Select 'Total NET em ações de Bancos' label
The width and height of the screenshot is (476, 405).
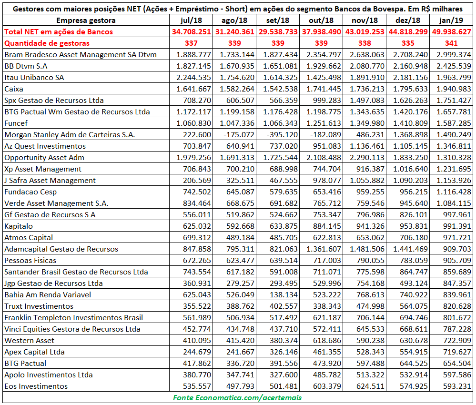[x=59, y=32]
